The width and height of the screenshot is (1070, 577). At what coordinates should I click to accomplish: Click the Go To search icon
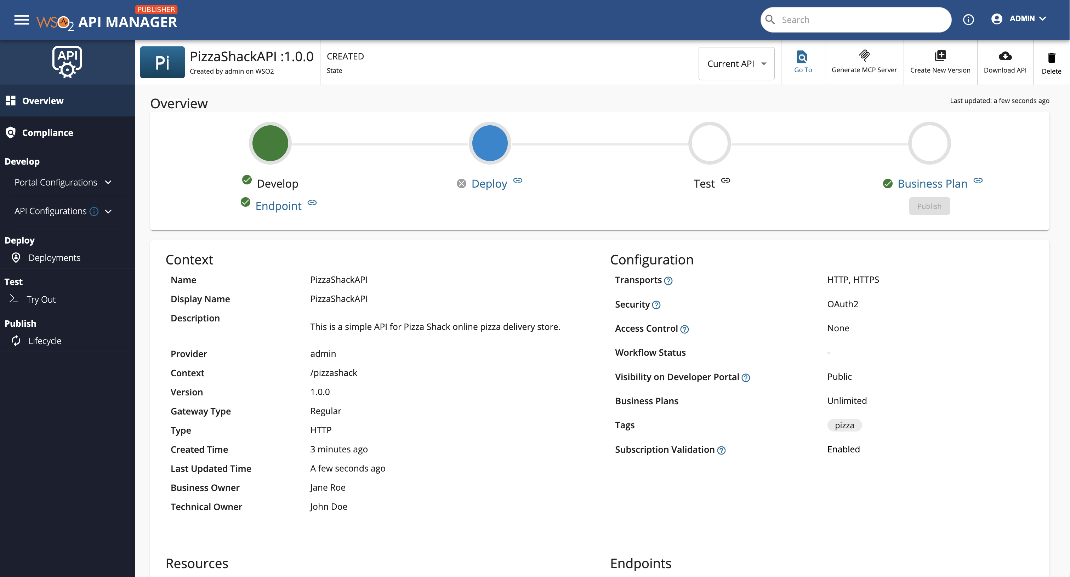(802, 57)
